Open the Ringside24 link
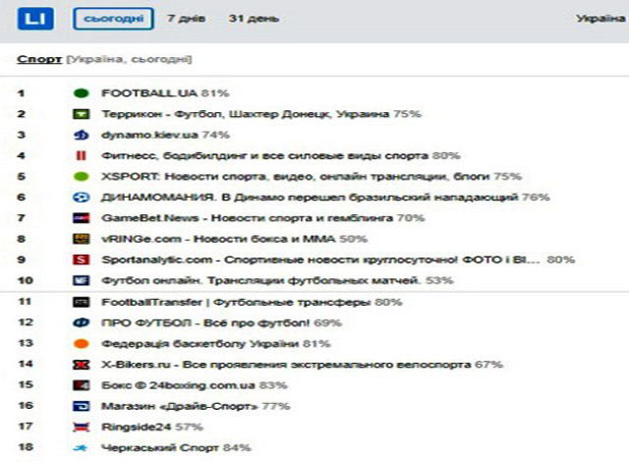Viewport: 629px width, 462px height. tap(137, 427)
